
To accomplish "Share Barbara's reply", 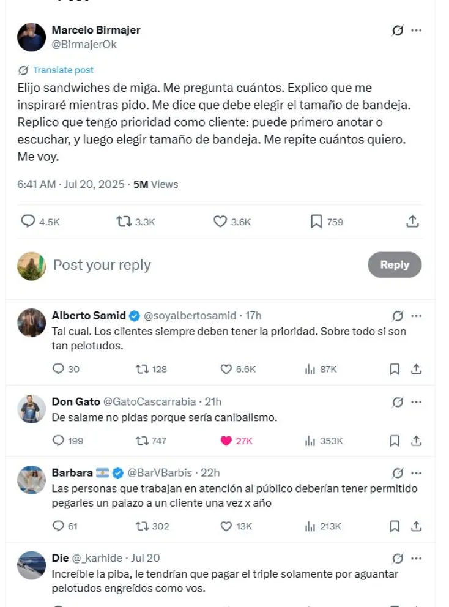I will pyautogui.click(x=416, y=526).
